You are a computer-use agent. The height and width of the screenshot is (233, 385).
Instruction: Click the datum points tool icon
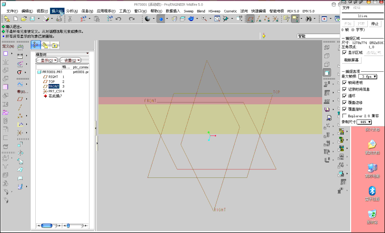pyautogui.click(x=20, y=116)
